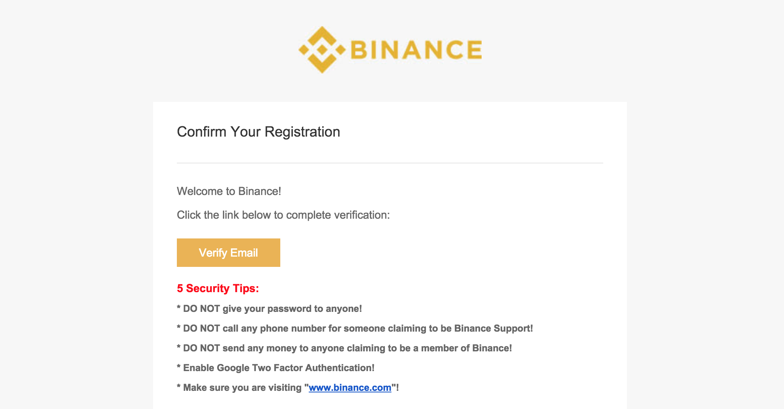
Task: Click the gray header area beside the logo
Action: [x=592, y=50]
